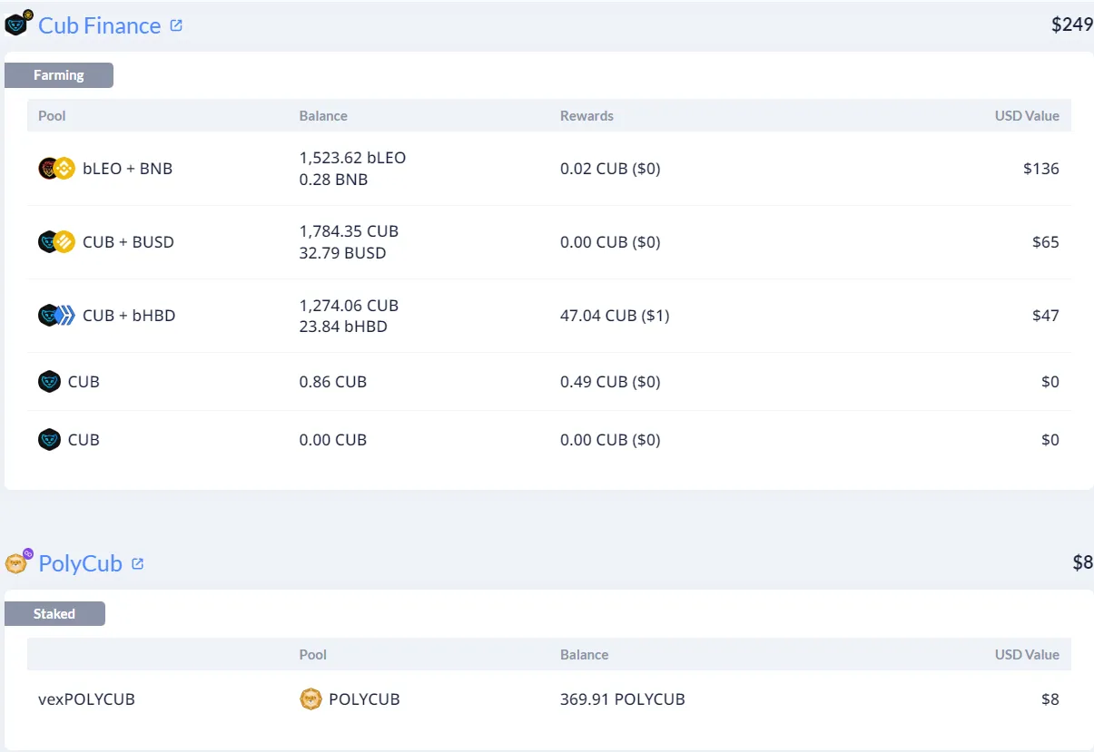The width and height of the screenshot is (1094, 752).
Task: Click the 1,274.06 CUB balance value
Action: click(x=349, y=306)
